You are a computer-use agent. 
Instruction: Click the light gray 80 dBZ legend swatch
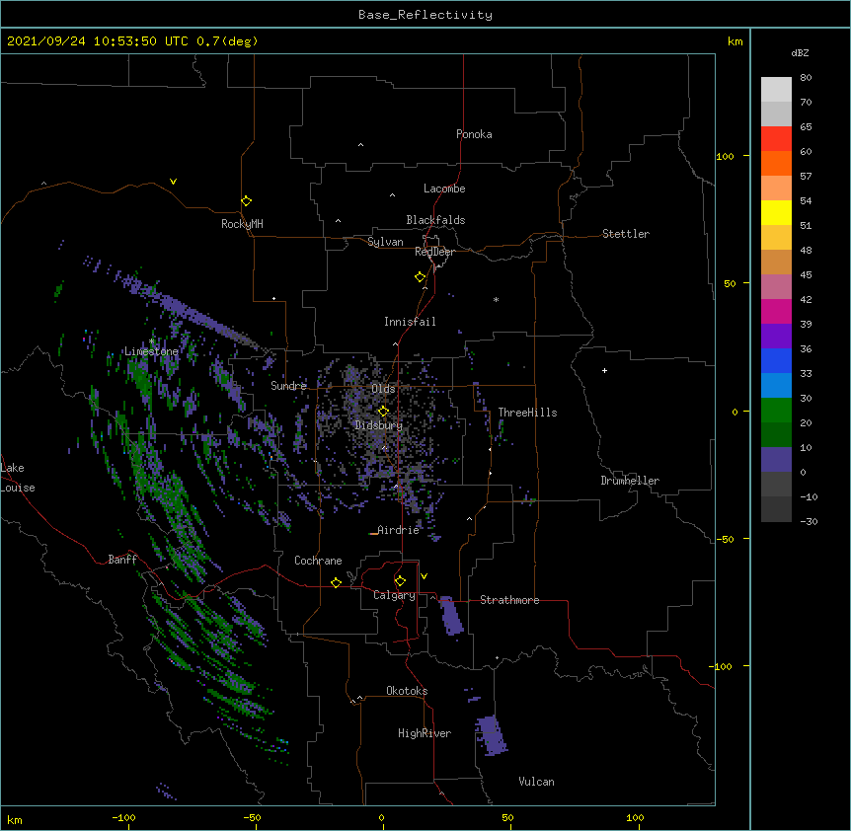coord(776,89)
